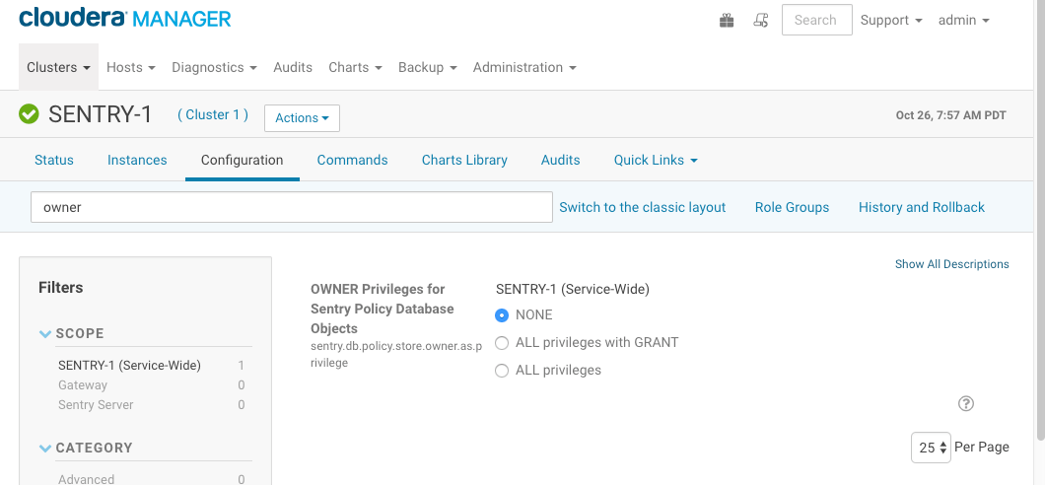Open the Role Groups link
Viewport: 1045px width, 485px height.
[x=792, y=207]
